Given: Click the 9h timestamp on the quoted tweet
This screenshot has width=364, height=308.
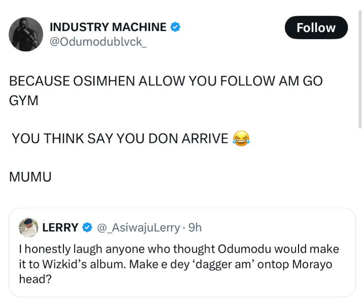Looking at the screenshot, I should point(195,228).
